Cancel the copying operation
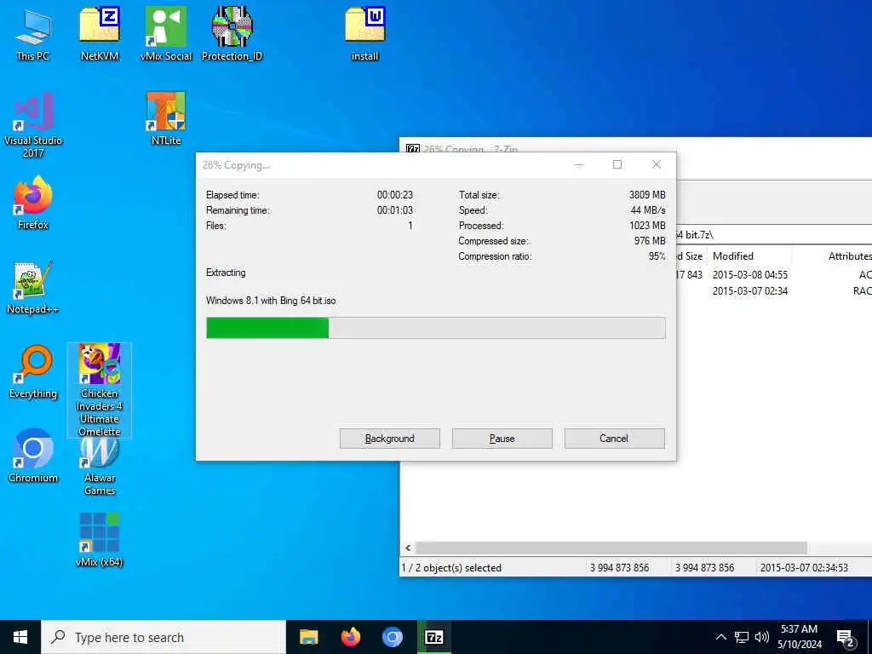The height and width of the screenshot is (654, 872). pos(615,439)
